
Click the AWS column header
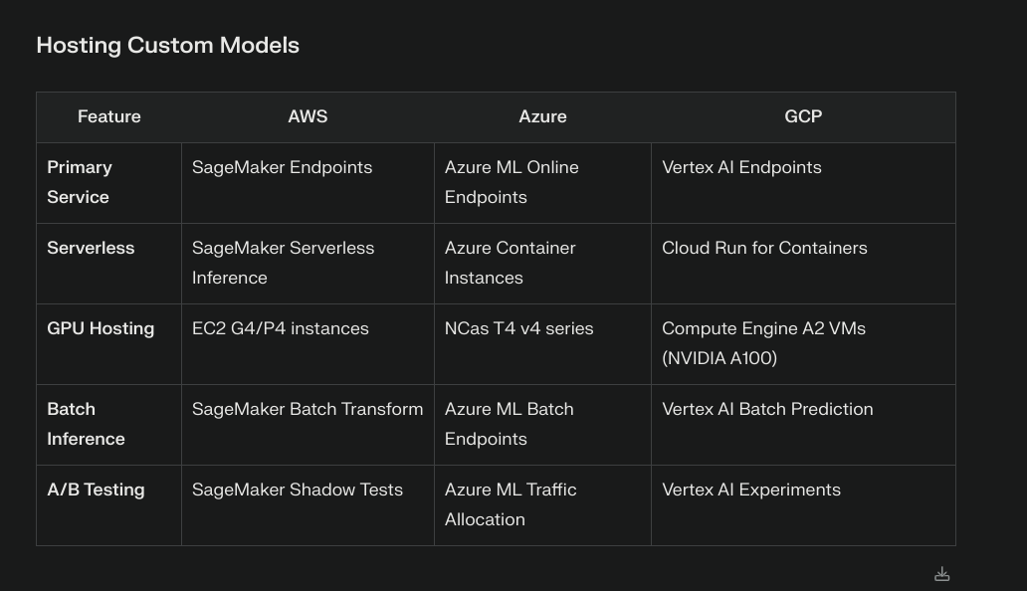tap(308, 117)
